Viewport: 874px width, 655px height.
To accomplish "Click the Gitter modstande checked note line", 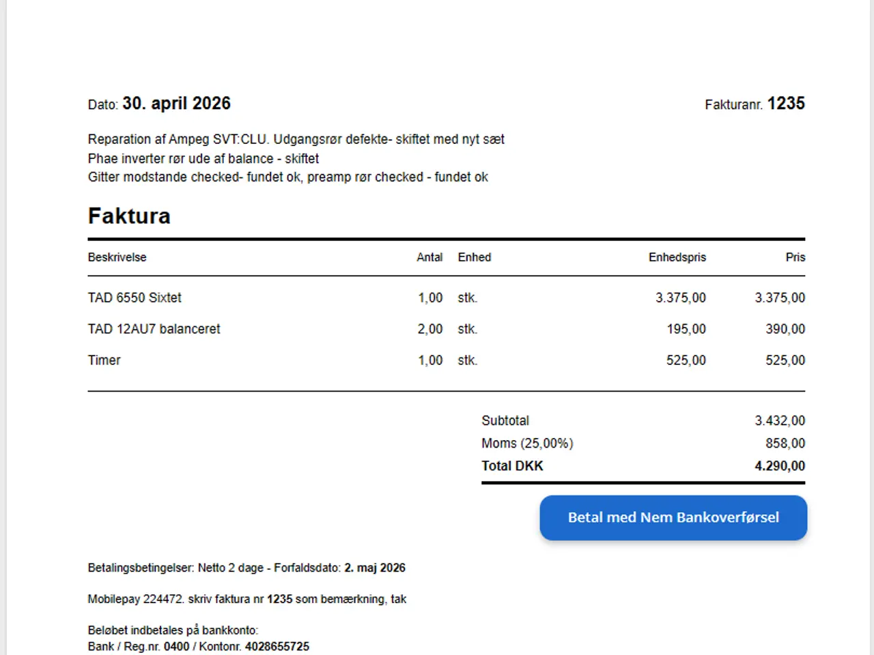I will (x=288, y=177).
